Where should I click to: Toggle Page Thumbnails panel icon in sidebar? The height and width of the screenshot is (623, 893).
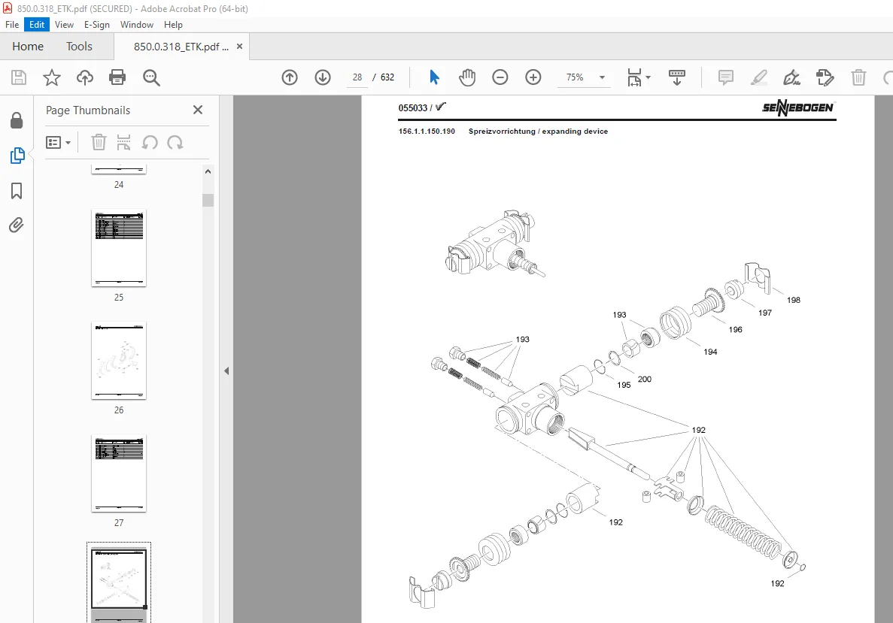point(17,156)
